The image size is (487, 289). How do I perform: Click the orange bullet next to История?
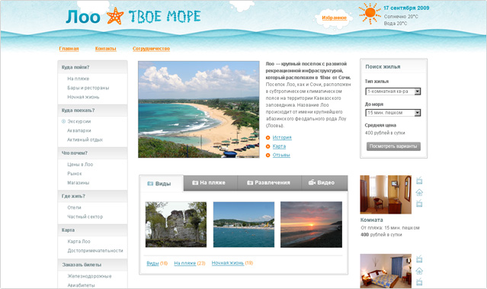click(268, 138)
